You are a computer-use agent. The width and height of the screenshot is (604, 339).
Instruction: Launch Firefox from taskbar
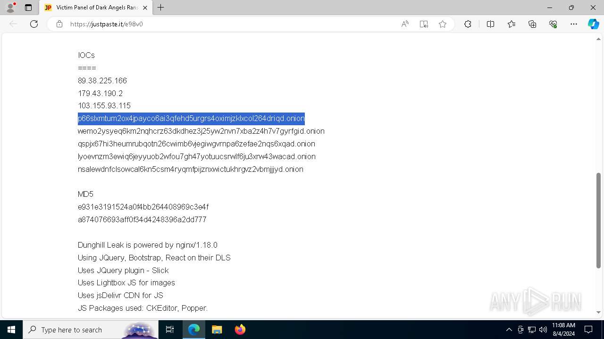(x=240, y=330)
